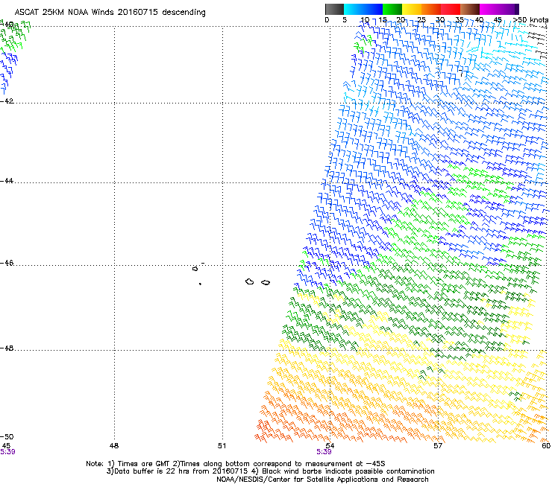Pick the yellow 20-25 knots legend swatch

click(x=412, y=9)
